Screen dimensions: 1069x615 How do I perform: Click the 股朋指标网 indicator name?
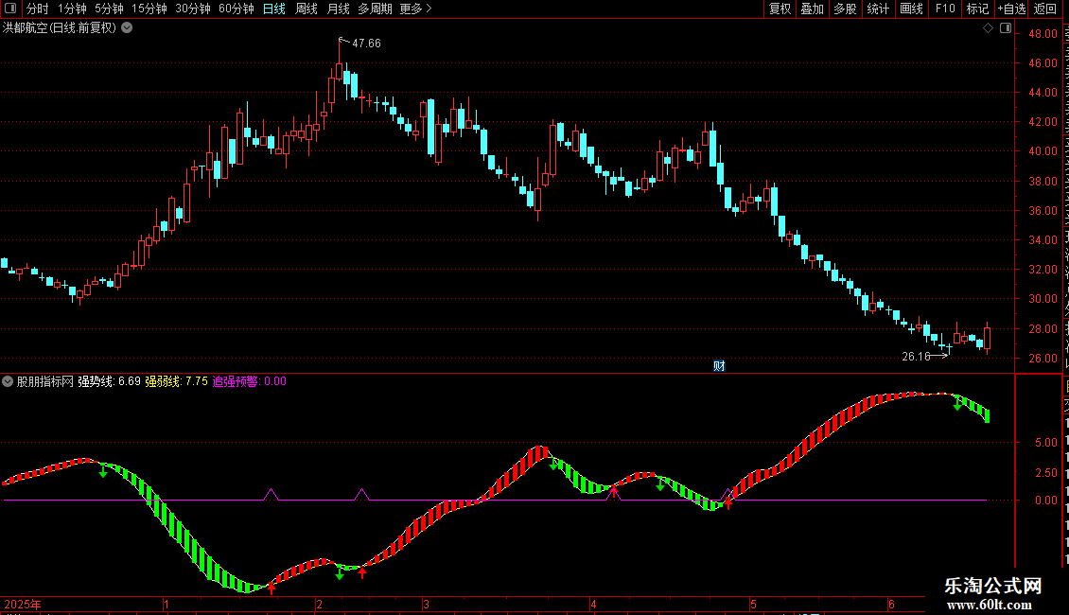45,381
